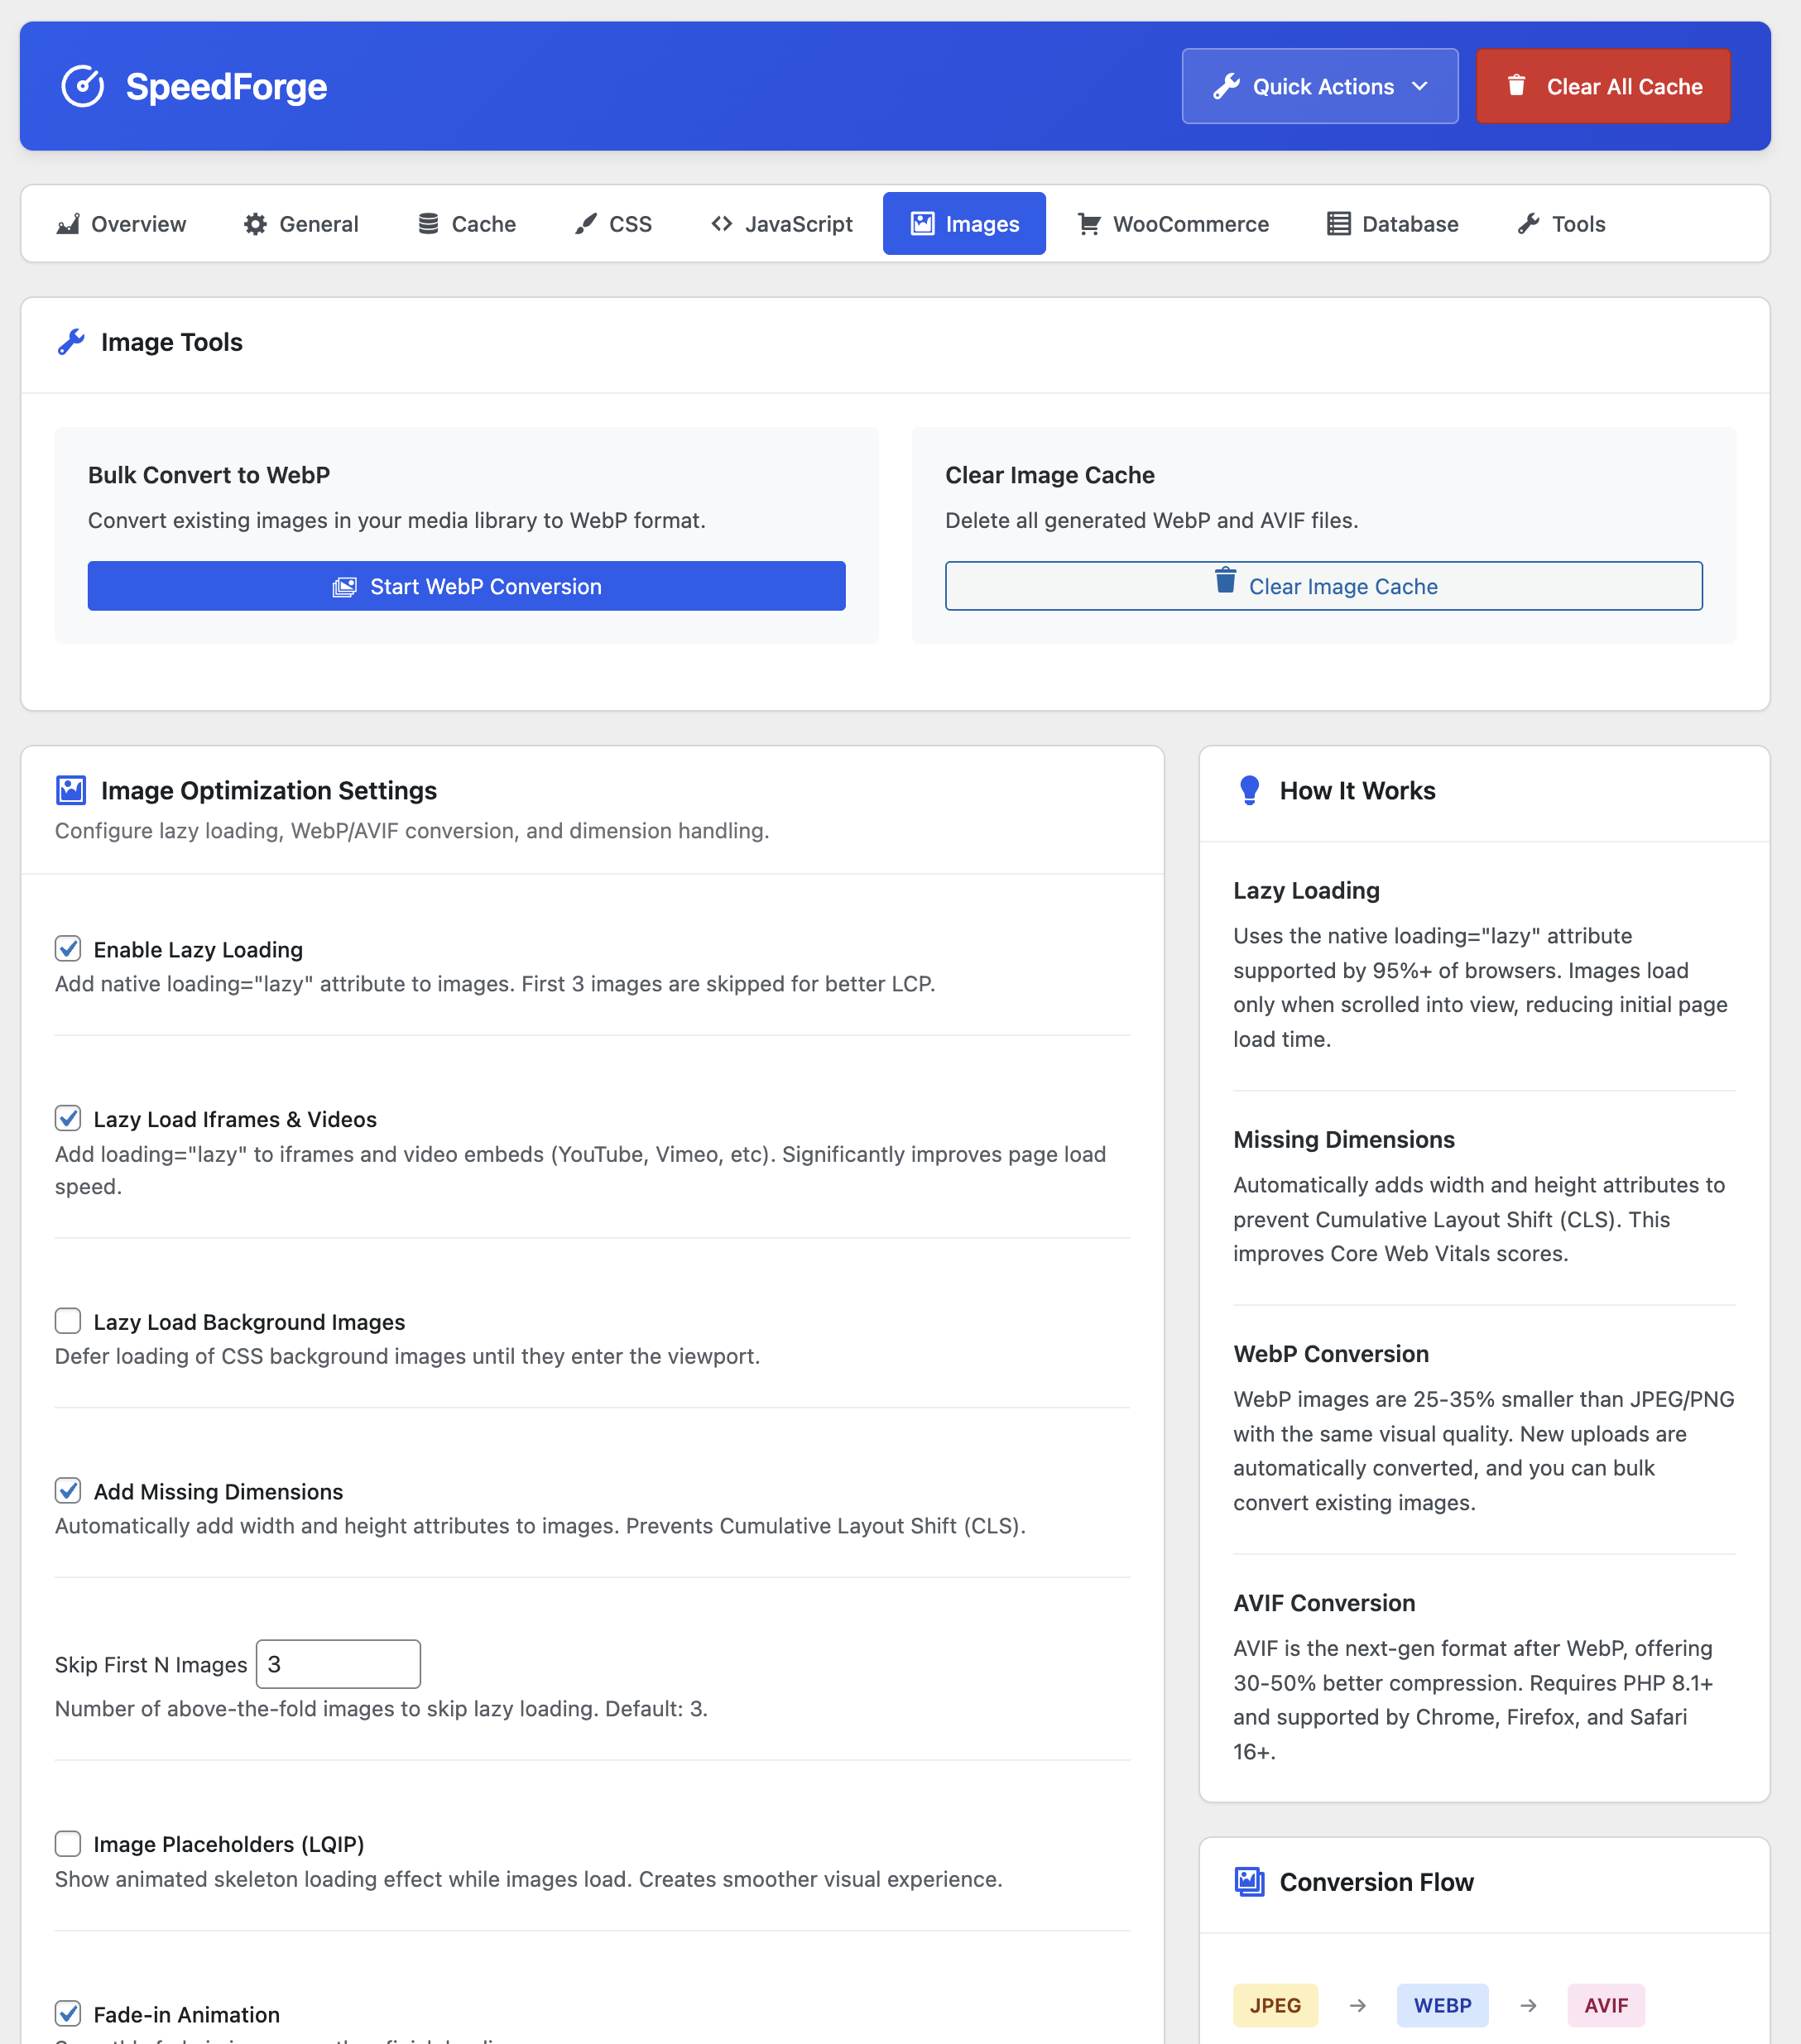The width and height of the screenshot is (1801, 2044).
Task: Click the Skip First N Images field
Action: (x=338, y=1664)
